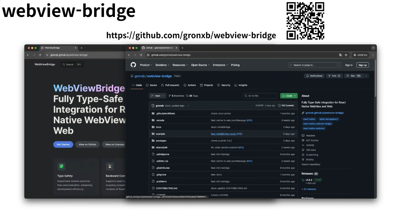Click Sign in link
This screenshot has width=398, height=220.
pos(349,65)
